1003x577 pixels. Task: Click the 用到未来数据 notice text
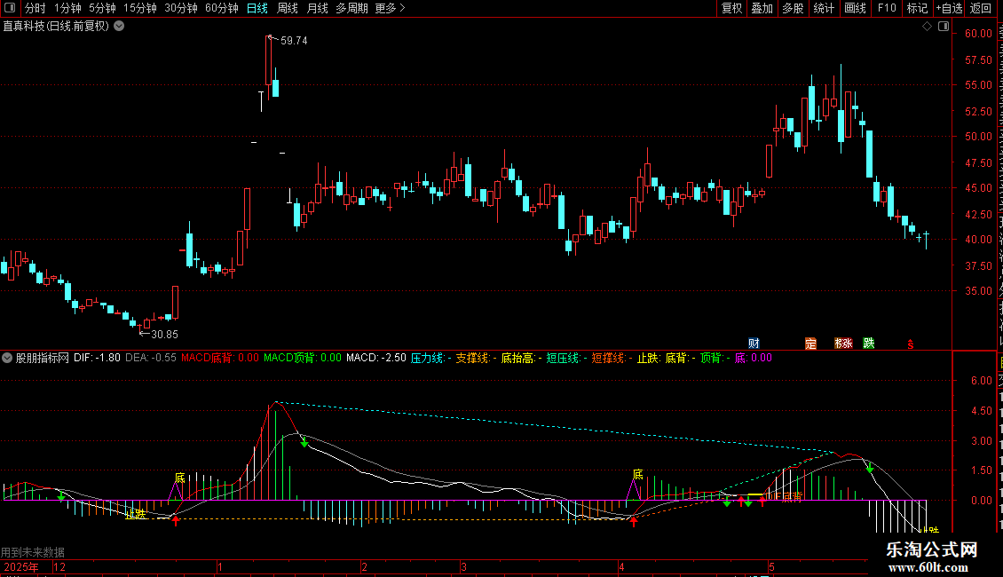(x=33, y=552)
